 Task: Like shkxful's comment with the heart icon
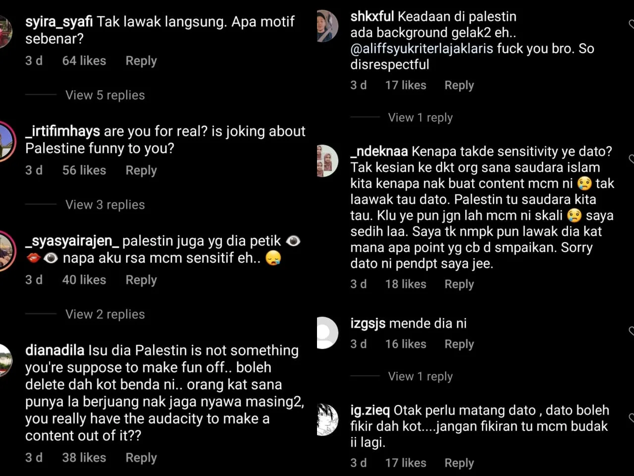pyautogui.click(x=632, y=24)
